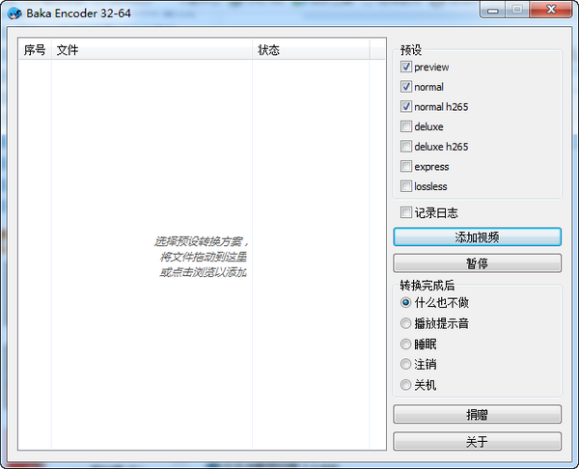This screenshot has height=469, width=579.
Task: Click the Baka Encoder title bar icon
Action: tap(14, 11)
